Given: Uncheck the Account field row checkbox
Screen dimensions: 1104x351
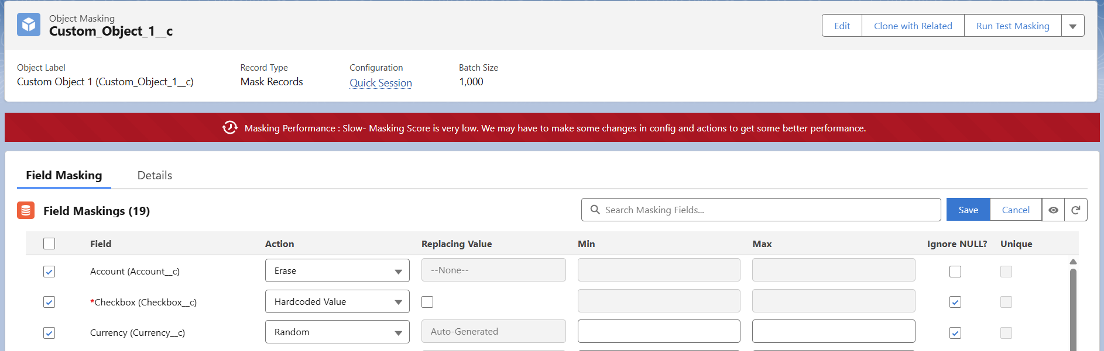Looking at the screenshot, I should tap(49, 272).
